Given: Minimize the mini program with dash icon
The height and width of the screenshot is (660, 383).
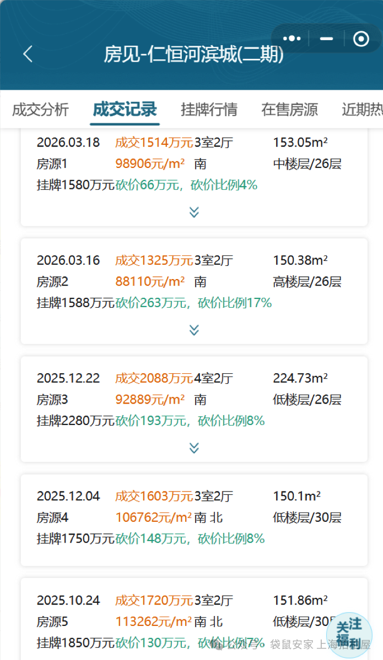Looking at the screenshot, I should click(327, 39).
